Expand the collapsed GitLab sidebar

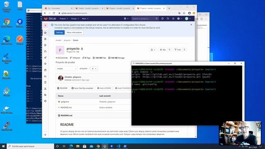tap(45, 135)
